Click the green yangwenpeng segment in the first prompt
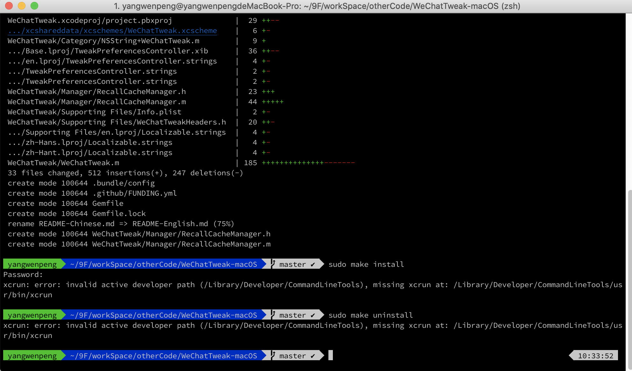Viewport: 632px width, 371px height. (x=32, y=264)
